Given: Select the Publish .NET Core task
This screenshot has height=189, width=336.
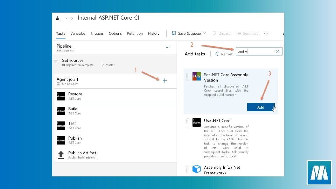Looking at the screenshot, I should click(115, 140).
